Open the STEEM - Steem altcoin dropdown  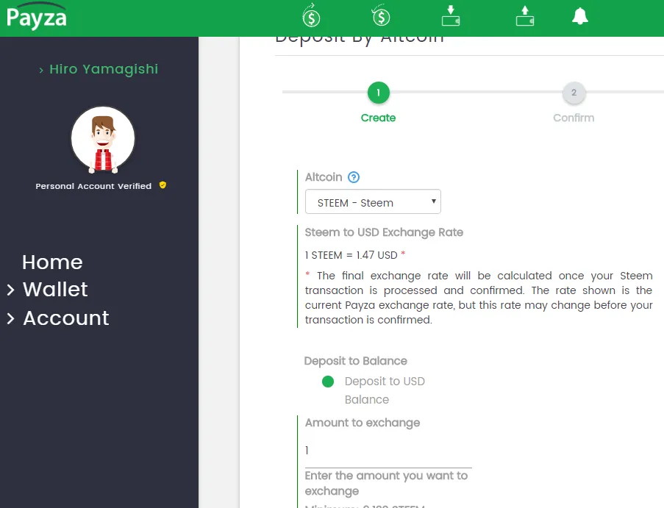pyautogui.click(x=373, y=201)
